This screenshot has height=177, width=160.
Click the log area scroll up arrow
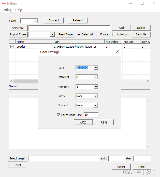pyautogui.click(x=148, y=101)
